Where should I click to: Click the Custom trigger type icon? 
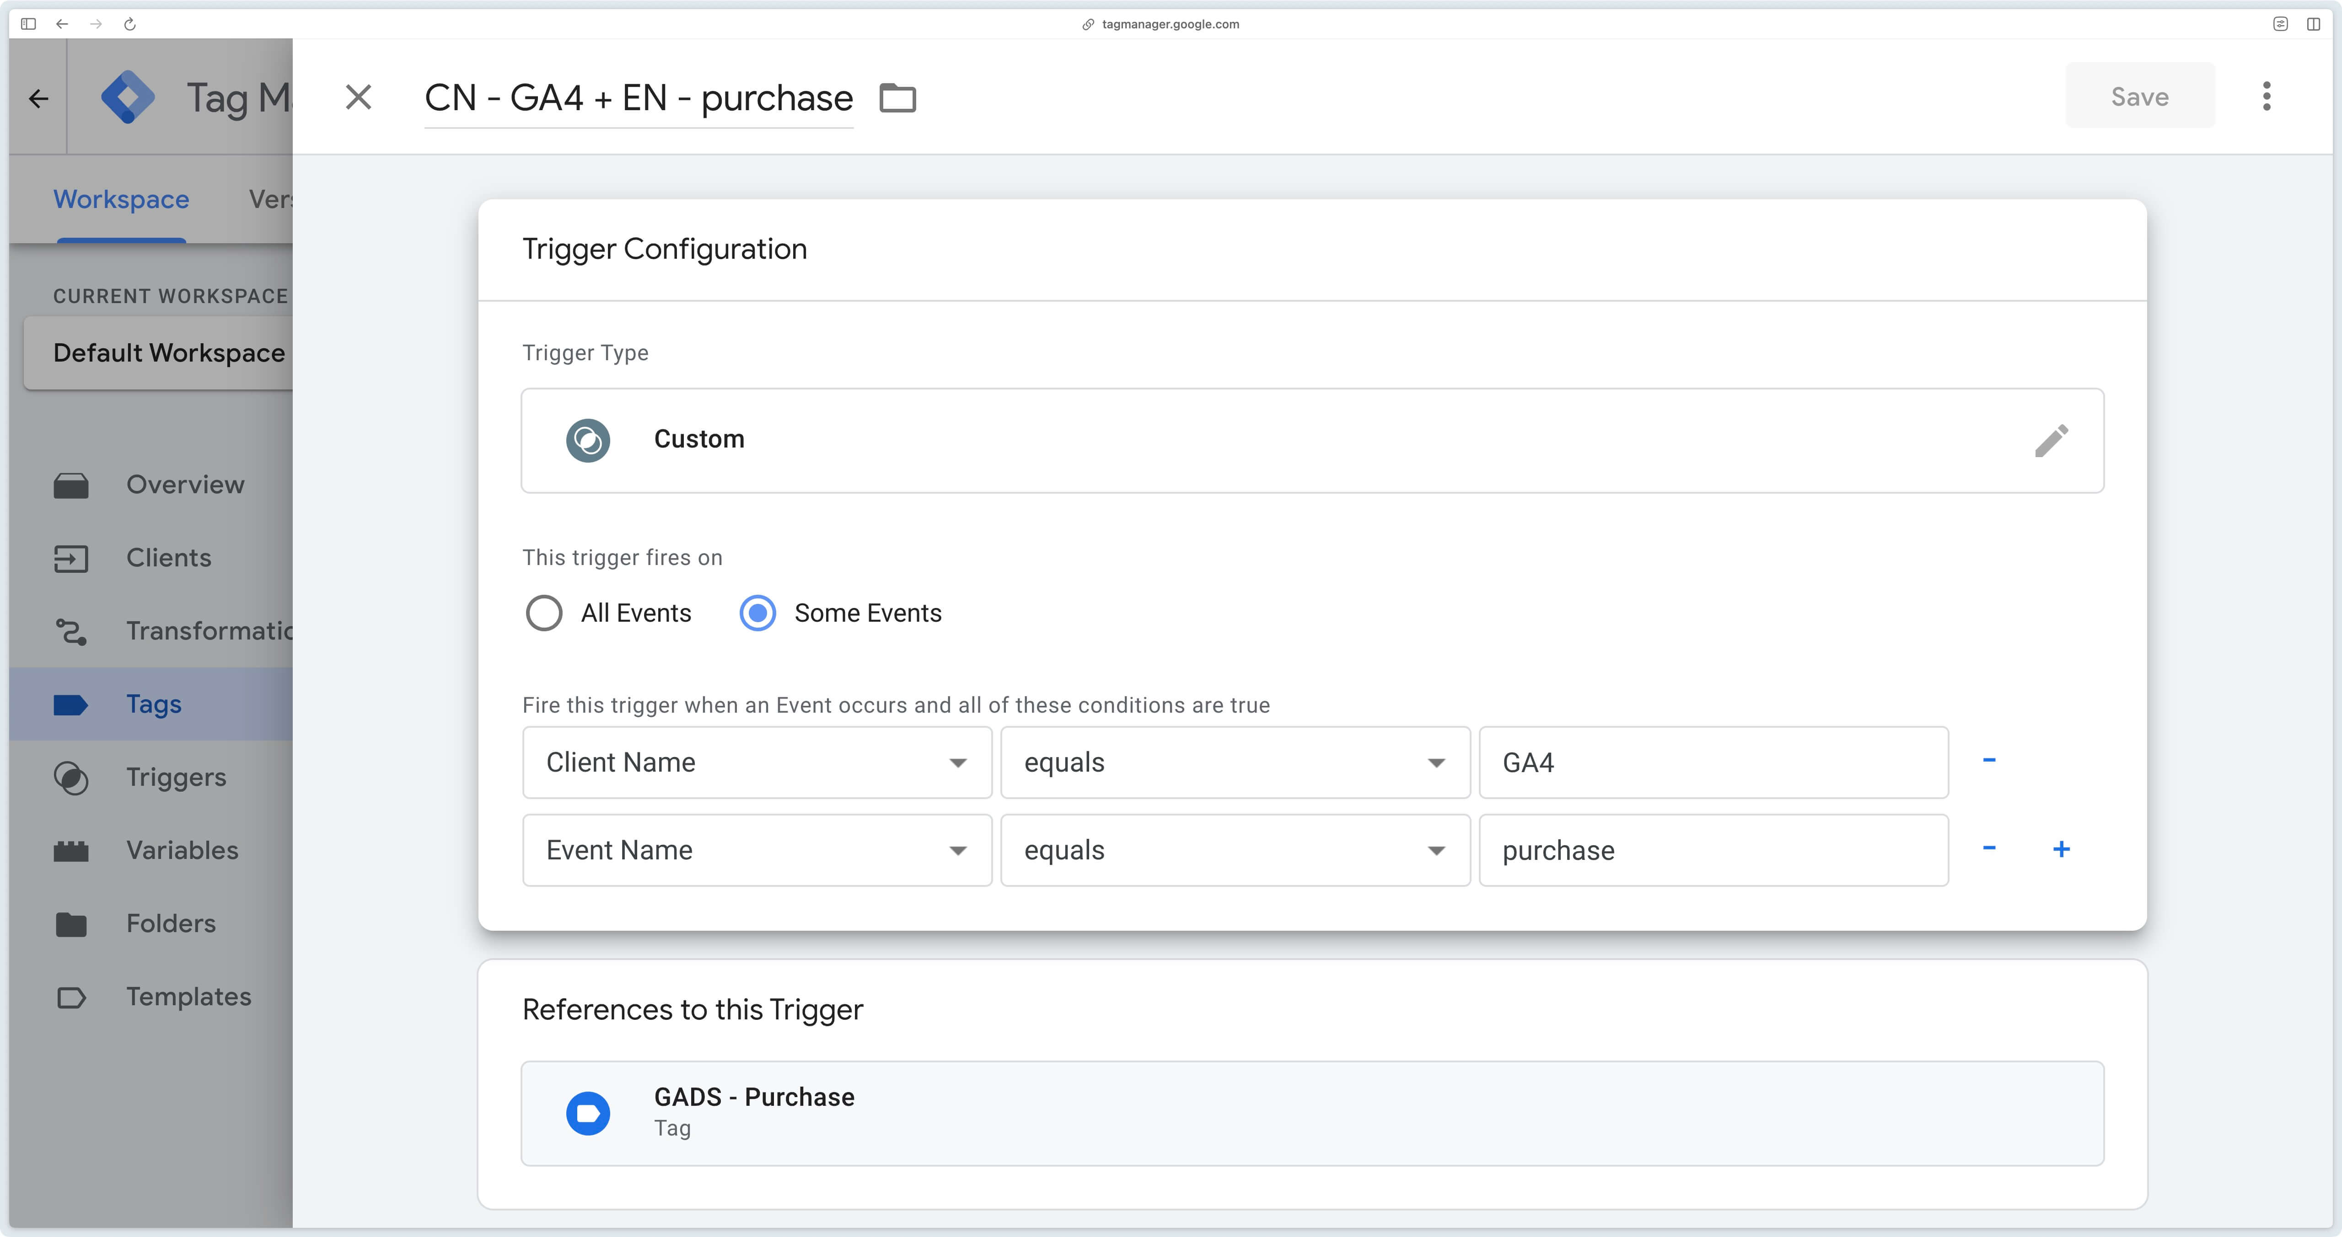point(588,441)
